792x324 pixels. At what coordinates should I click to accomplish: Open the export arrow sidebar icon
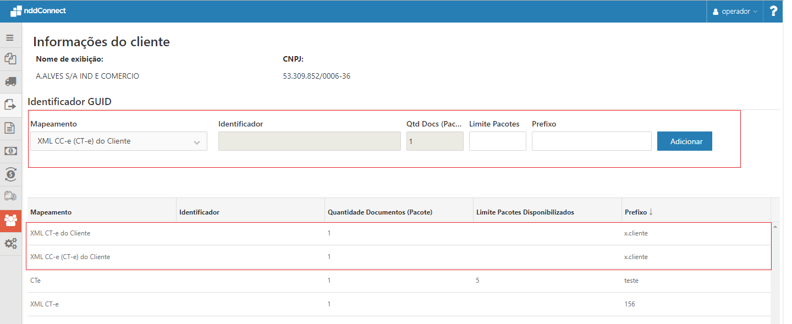coord(10,105)
